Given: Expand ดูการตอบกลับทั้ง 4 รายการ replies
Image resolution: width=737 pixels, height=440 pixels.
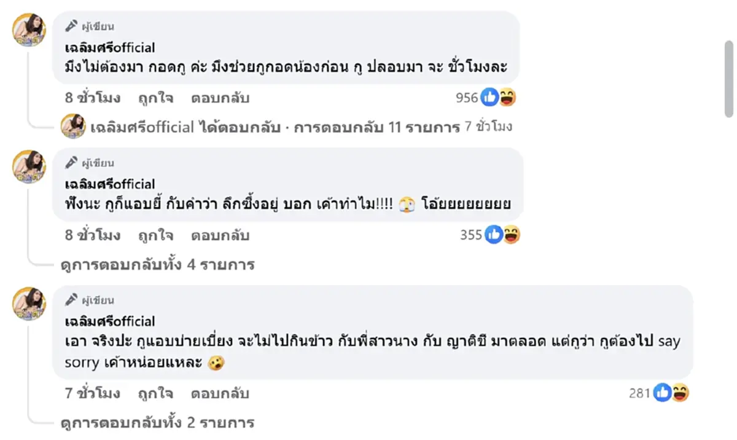Looking at the screenshot, I should click(157, 264).
